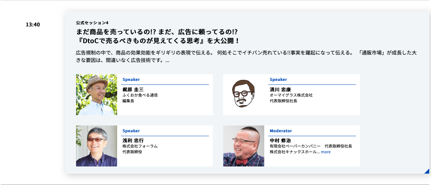Screen dimensions: 431x185
Task: Click the Speaker label above 清川 忠康
Action: coord(278,79)
